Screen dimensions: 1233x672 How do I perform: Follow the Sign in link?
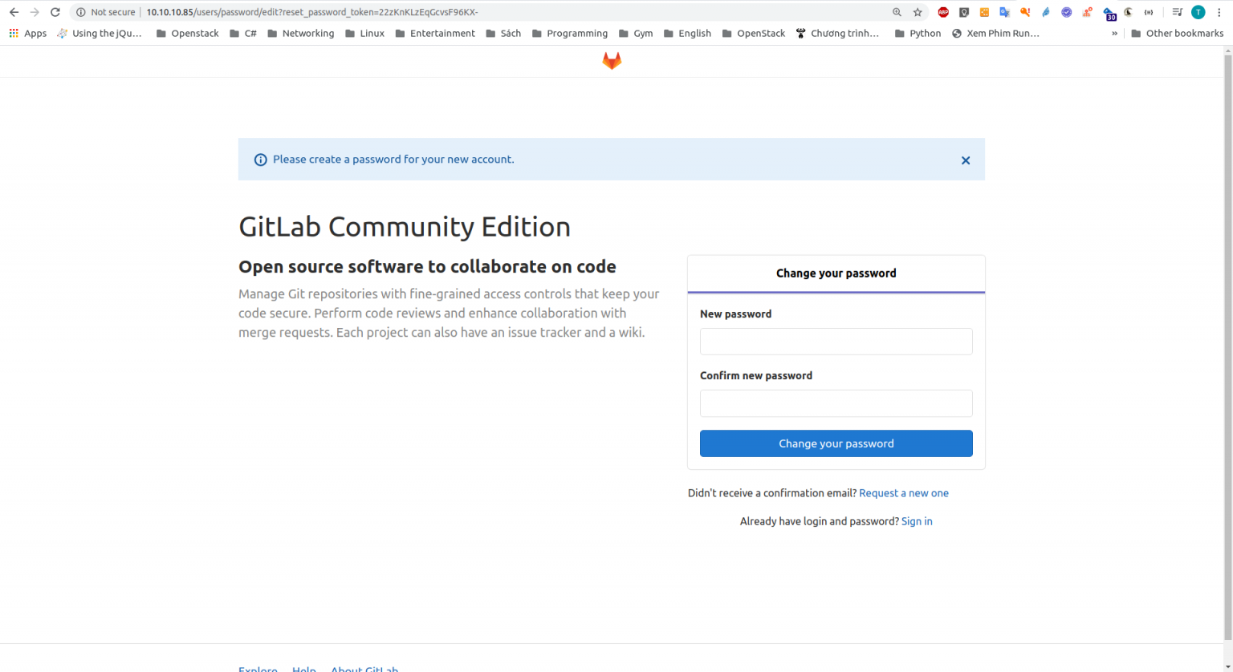coord(917,521)
